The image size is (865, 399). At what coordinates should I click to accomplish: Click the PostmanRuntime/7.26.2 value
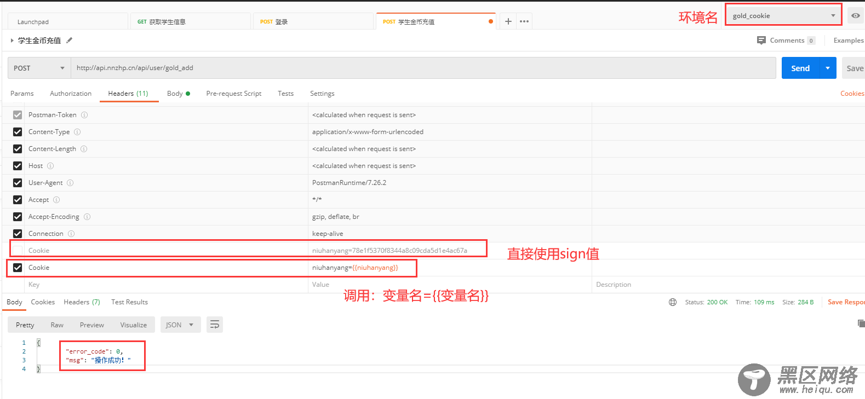(x=349, y=183)
